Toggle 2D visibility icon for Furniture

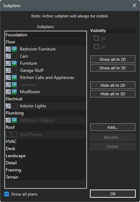click(x=8, y=63)
